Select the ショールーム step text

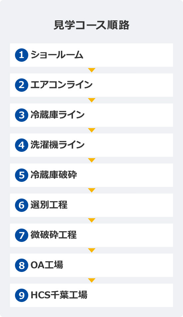(x=57, y=55)
